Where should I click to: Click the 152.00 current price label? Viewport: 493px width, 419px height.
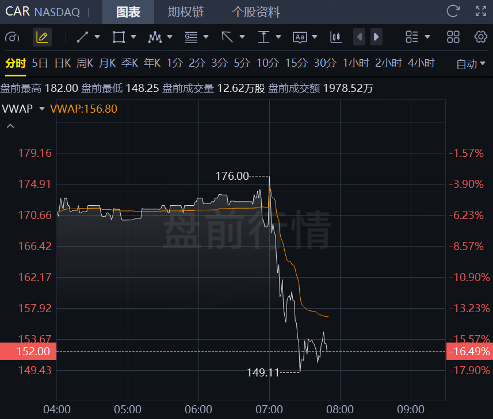pos(28,351)
